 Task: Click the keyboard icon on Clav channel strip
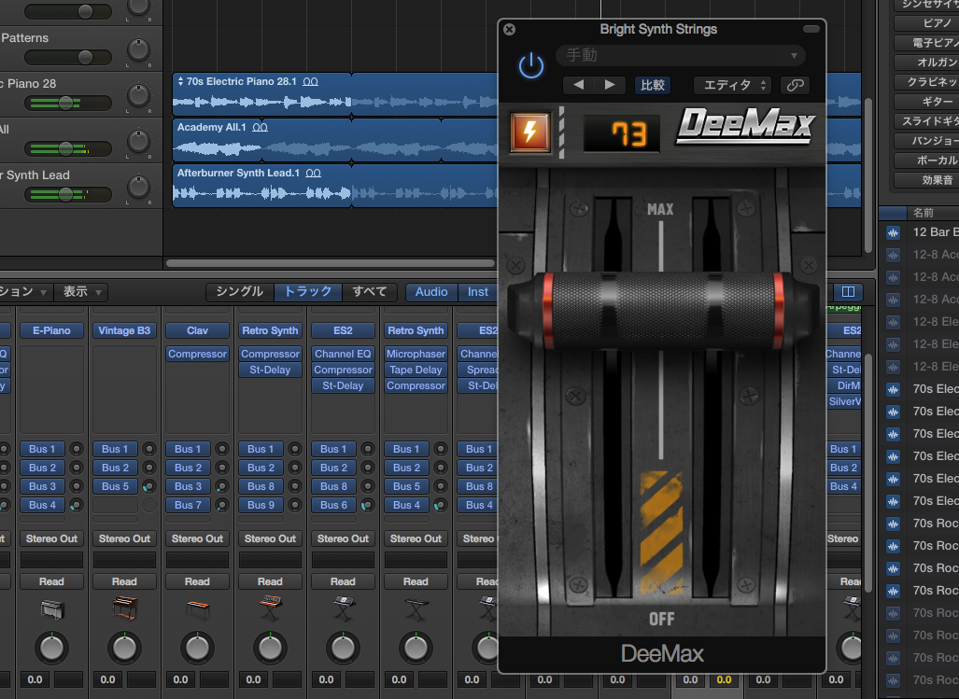coord(197,609)
